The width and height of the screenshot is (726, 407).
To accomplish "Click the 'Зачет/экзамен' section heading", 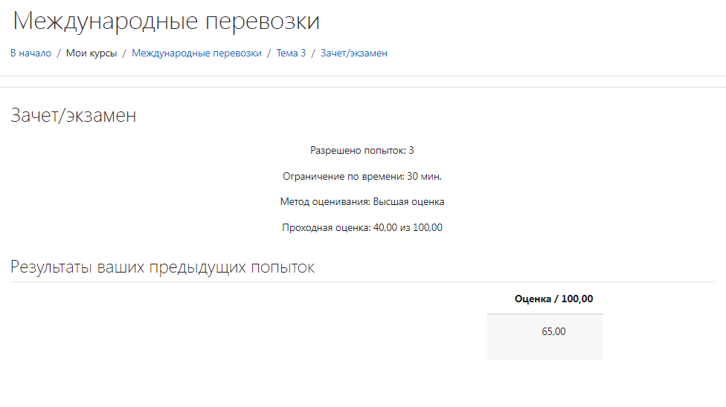I will [73, 115].
